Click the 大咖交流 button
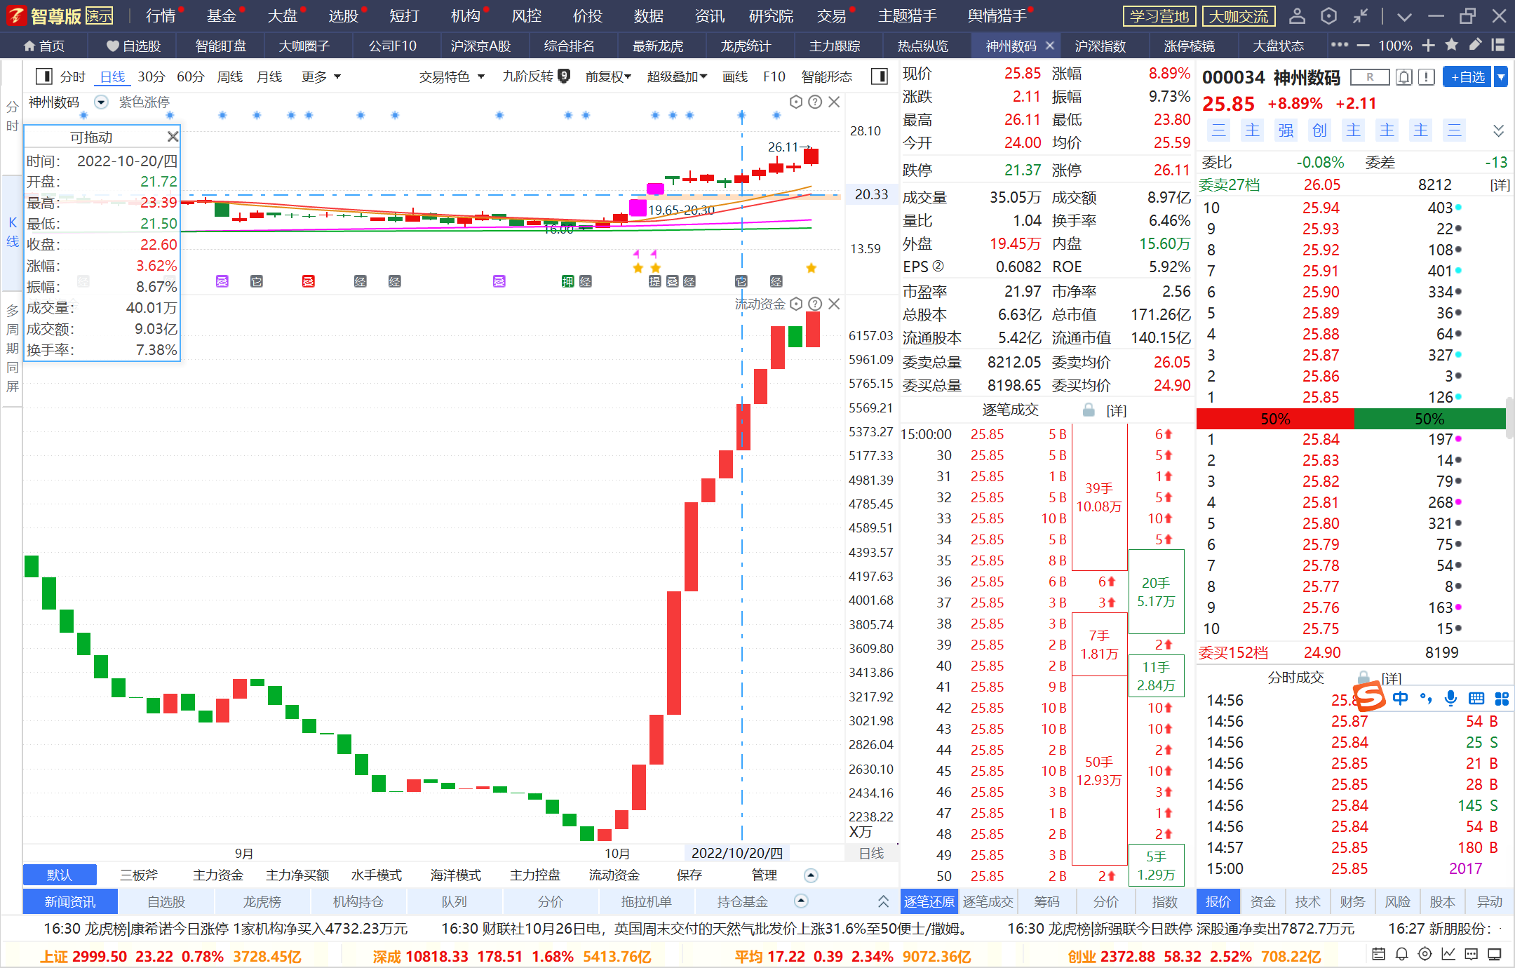1515x968 pixels. click(1239, 16)
